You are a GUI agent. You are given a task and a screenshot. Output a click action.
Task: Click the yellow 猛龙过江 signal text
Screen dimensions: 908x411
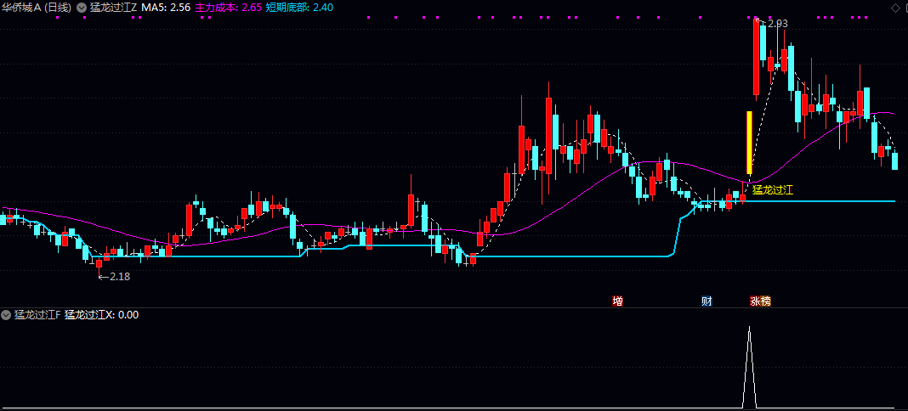pos(772,189)
